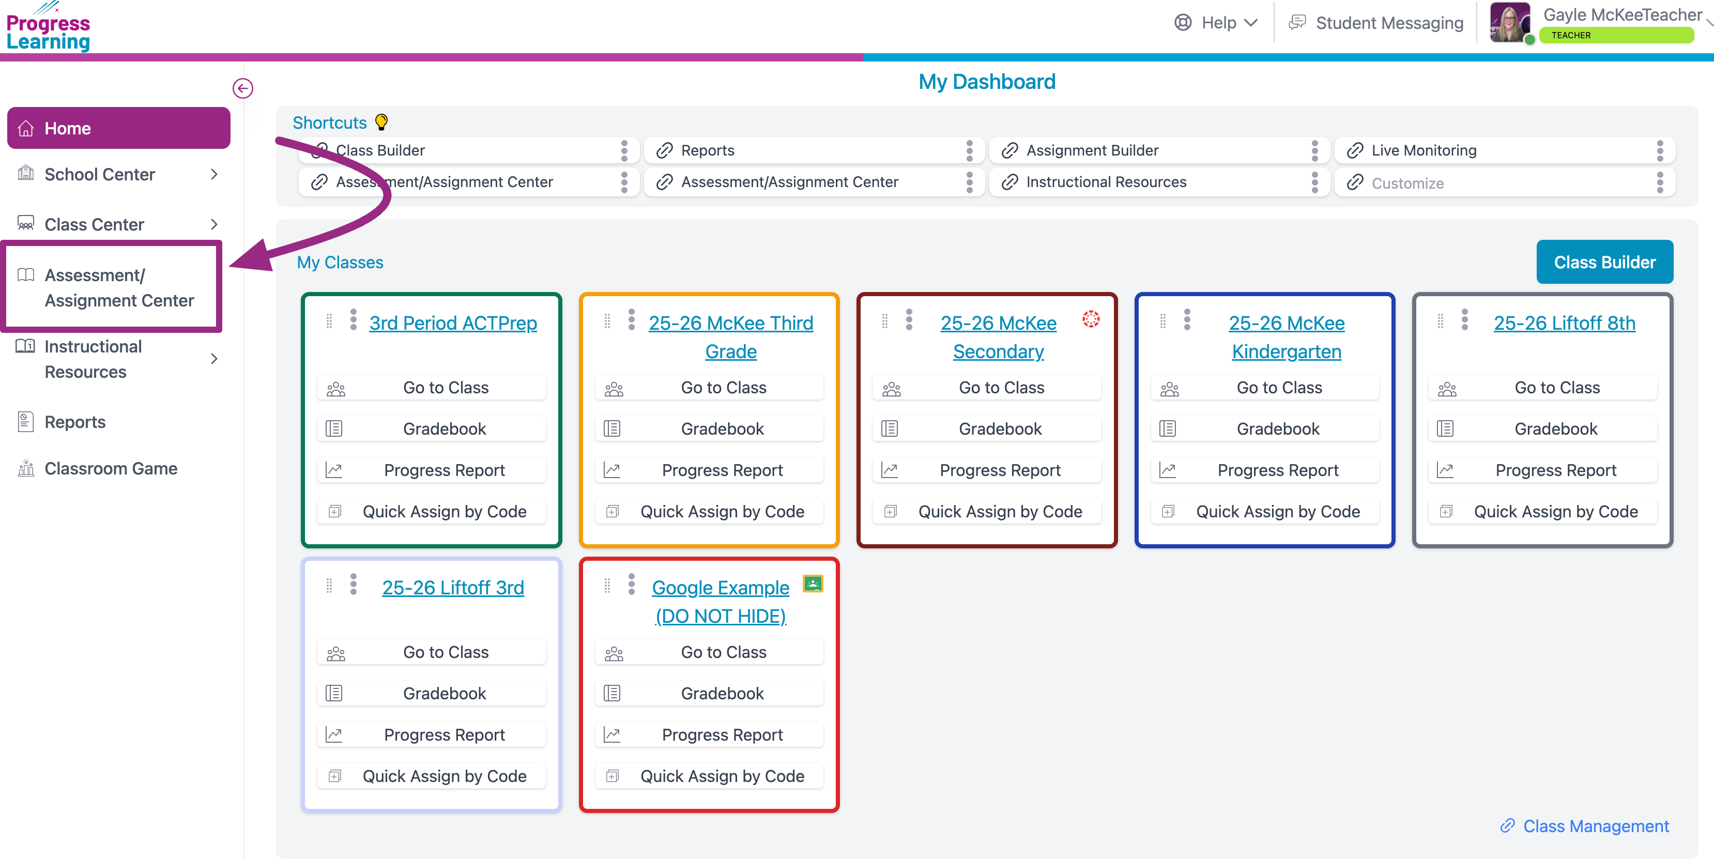Open options menu for Instructional Resources shortcut
Screen dimensions: 1714x859
tap(1315, 182)
